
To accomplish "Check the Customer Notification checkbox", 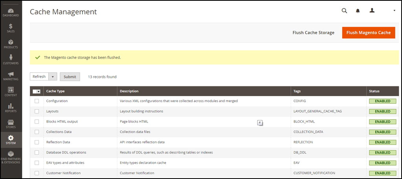I will tap(37, 173).
